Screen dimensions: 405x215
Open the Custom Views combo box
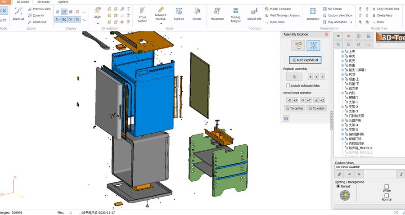click(370, 167)
